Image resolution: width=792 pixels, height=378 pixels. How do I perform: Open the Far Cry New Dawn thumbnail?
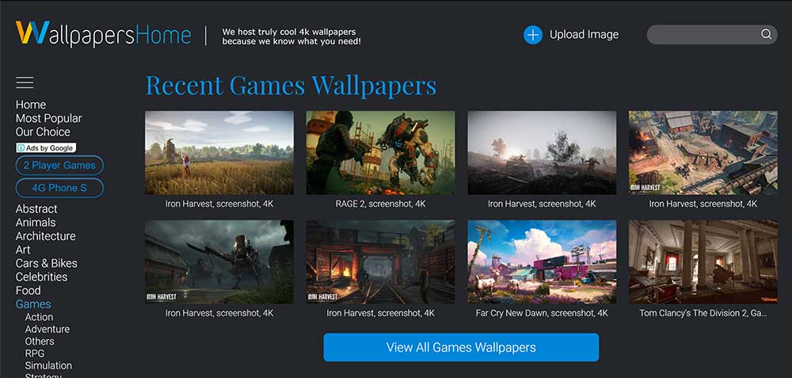tap(542, 262)
